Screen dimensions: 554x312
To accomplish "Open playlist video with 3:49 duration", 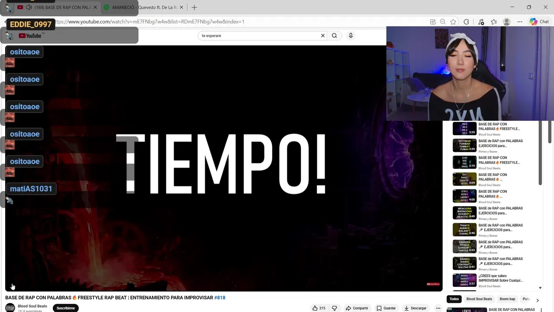I will (464, 213).
